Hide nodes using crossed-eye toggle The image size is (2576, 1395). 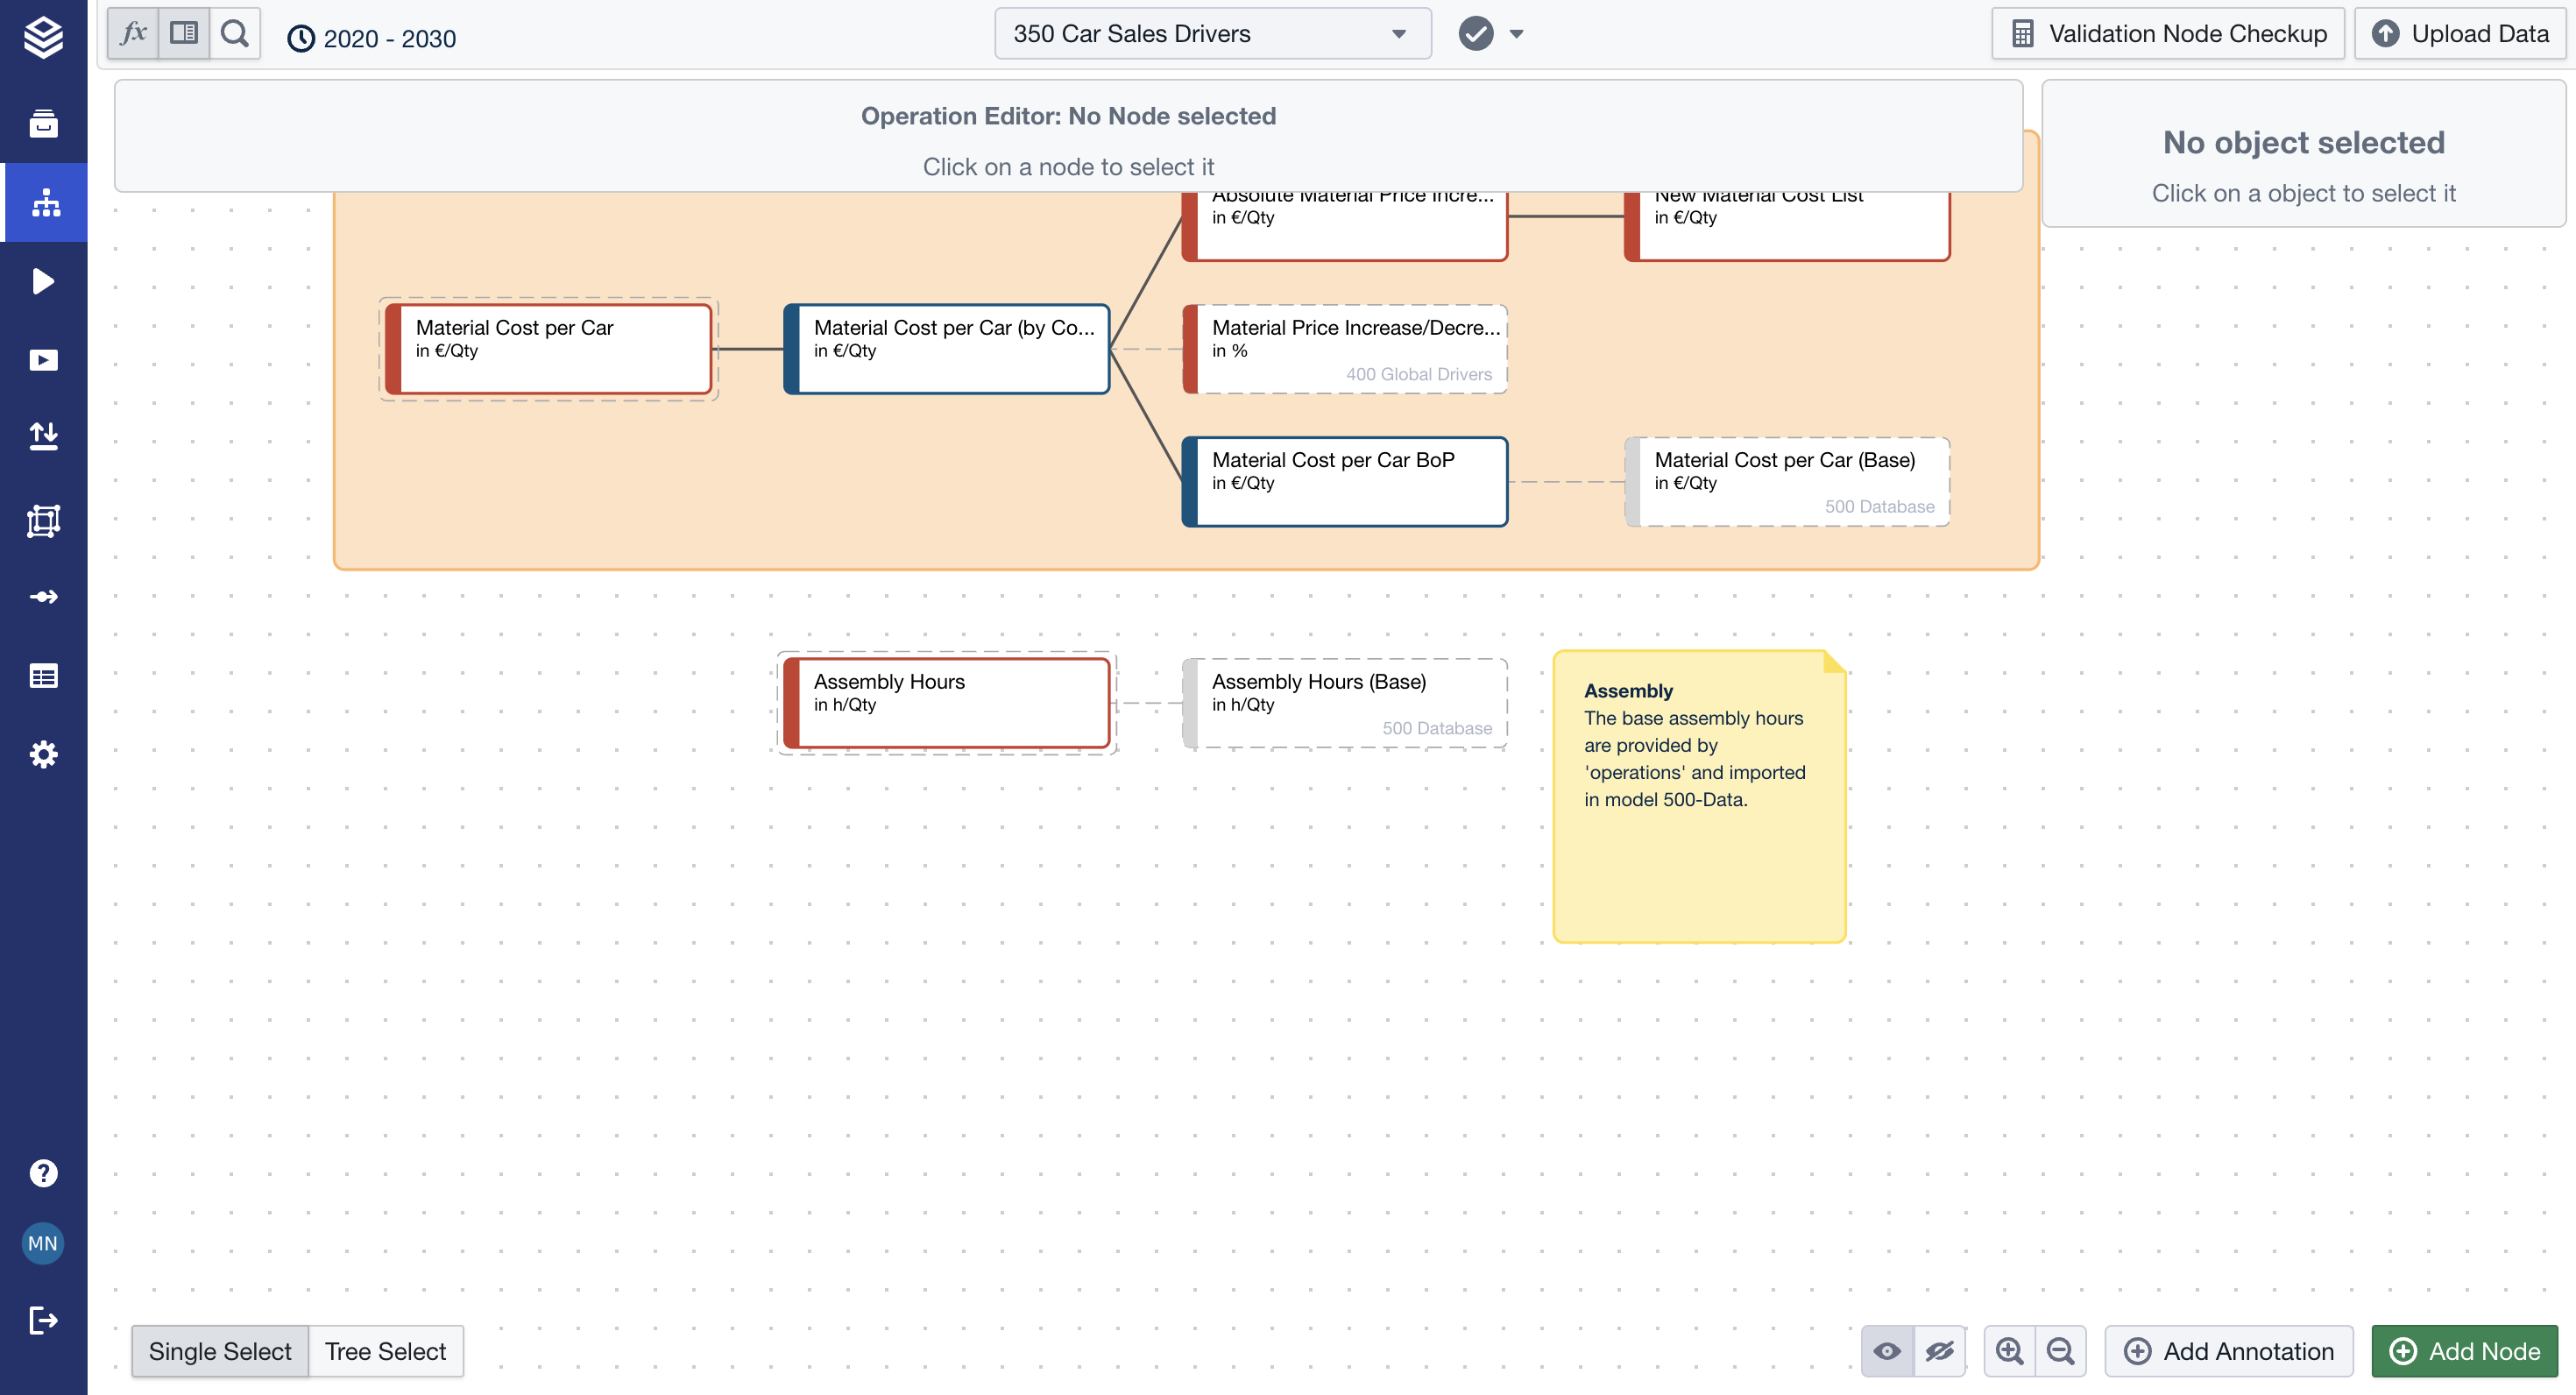coord(1939,1351)
